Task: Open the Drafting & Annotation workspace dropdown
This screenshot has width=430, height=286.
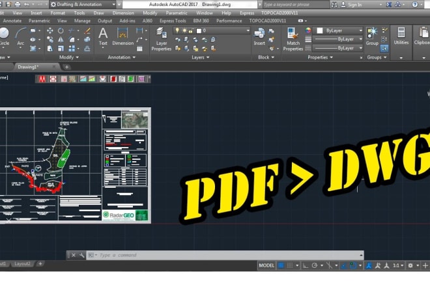Action: click(x=83, y=5)
